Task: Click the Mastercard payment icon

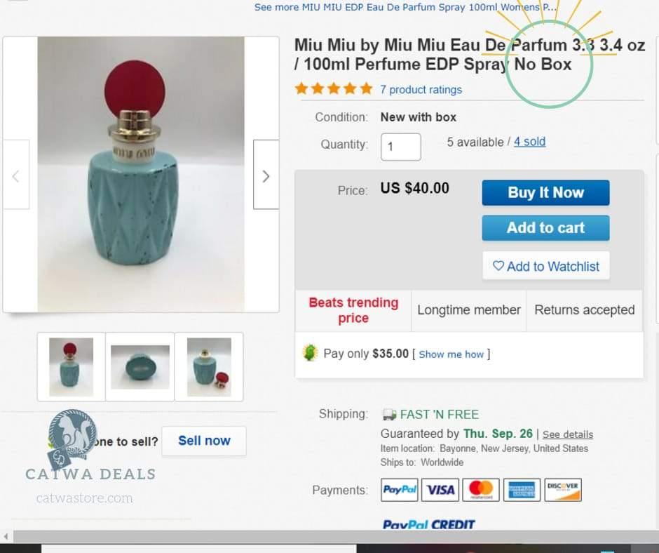Action: click(480, 490)
